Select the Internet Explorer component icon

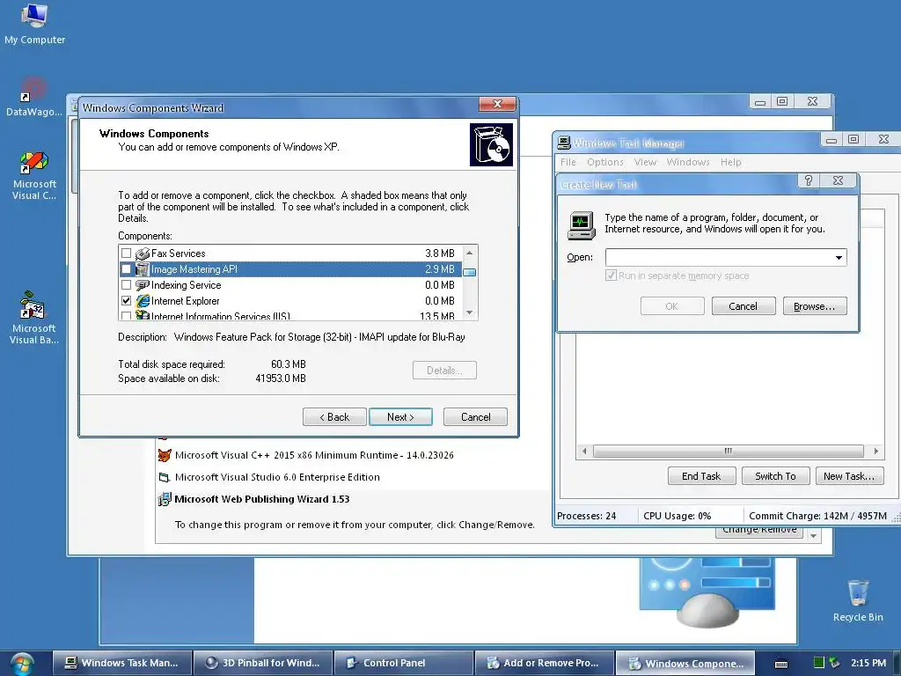[142, 301]
